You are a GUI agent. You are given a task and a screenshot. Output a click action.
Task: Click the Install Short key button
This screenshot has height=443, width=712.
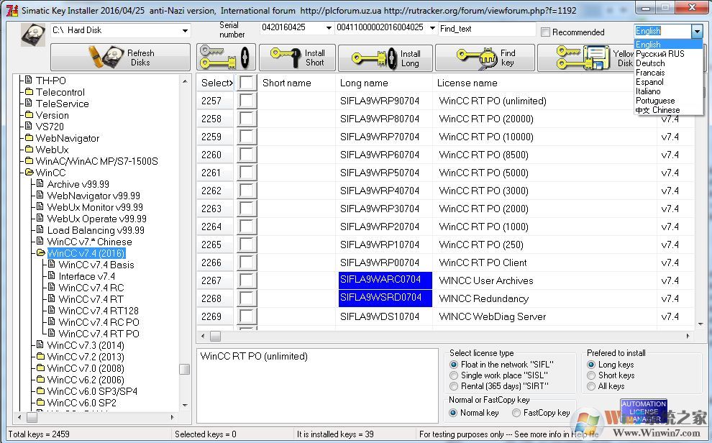(296, 58)
